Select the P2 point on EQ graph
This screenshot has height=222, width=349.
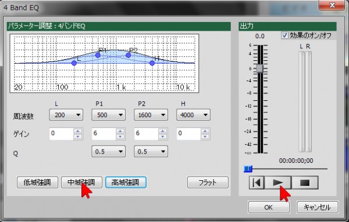[128, 55]
